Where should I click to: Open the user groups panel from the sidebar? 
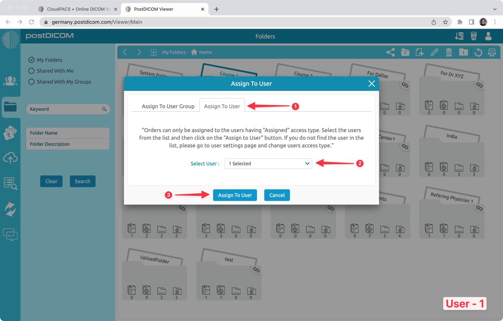point(10,81)
